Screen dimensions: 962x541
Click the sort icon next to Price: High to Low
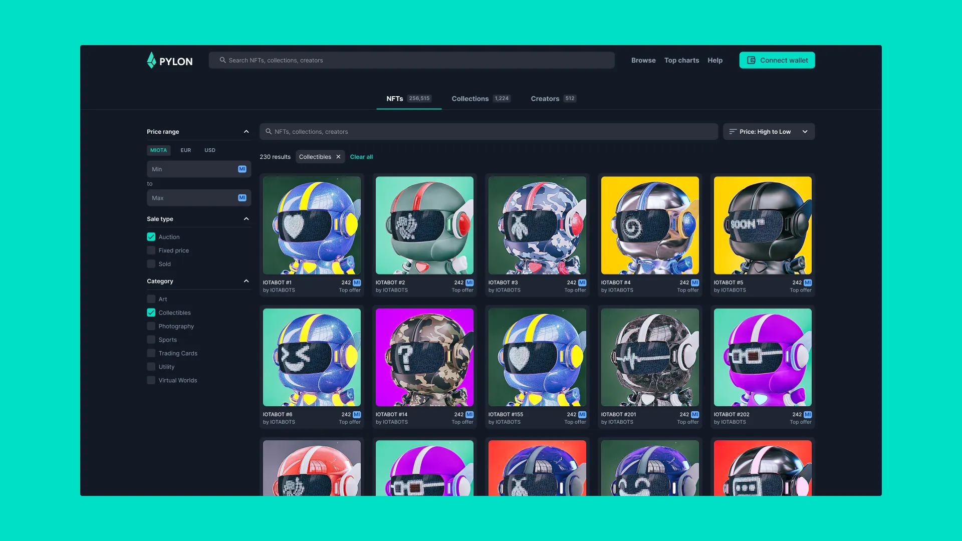coord(732,131)
